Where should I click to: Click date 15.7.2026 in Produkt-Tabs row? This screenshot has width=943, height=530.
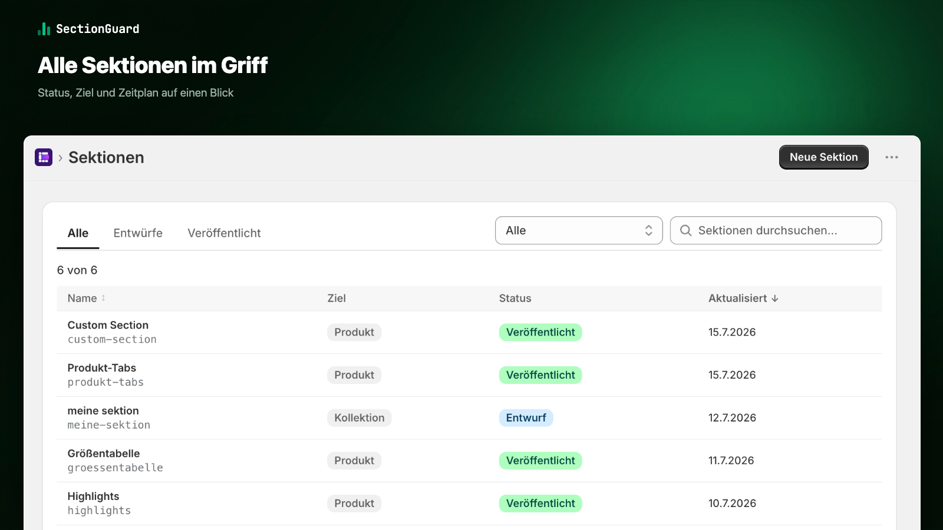click(732, 375)
